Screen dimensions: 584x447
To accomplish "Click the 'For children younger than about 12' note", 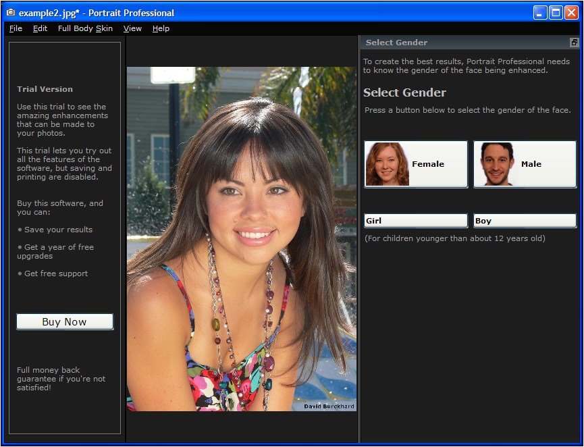I will coord(455,238).
